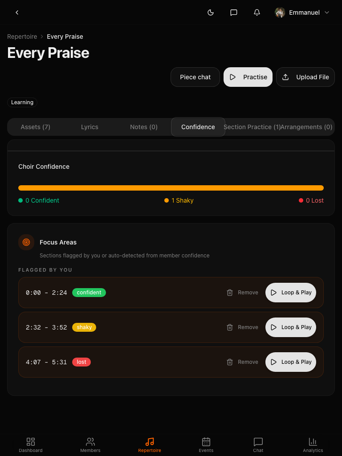The height and width of the screenshot is (456, 342).
Task: Open Analytics in the bottom navigation
Action: (313, 444)
